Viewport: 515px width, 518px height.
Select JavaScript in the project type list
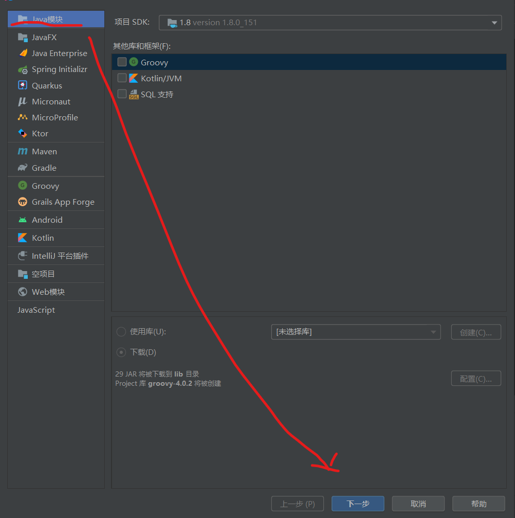point(36,310)
